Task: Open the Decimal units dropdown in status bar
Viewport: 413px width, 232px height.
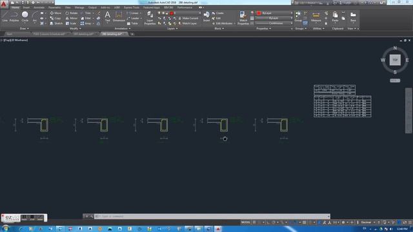Action: pos(368,222)
